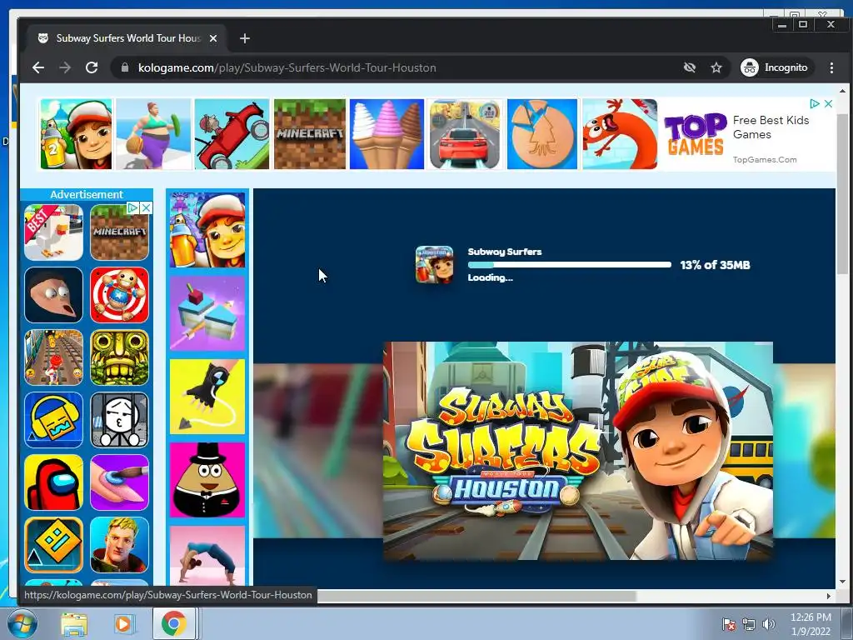The image size is (853, 640).
Task: Launch Windows Media Player from taskbar
Action: [x=124, y=624]
